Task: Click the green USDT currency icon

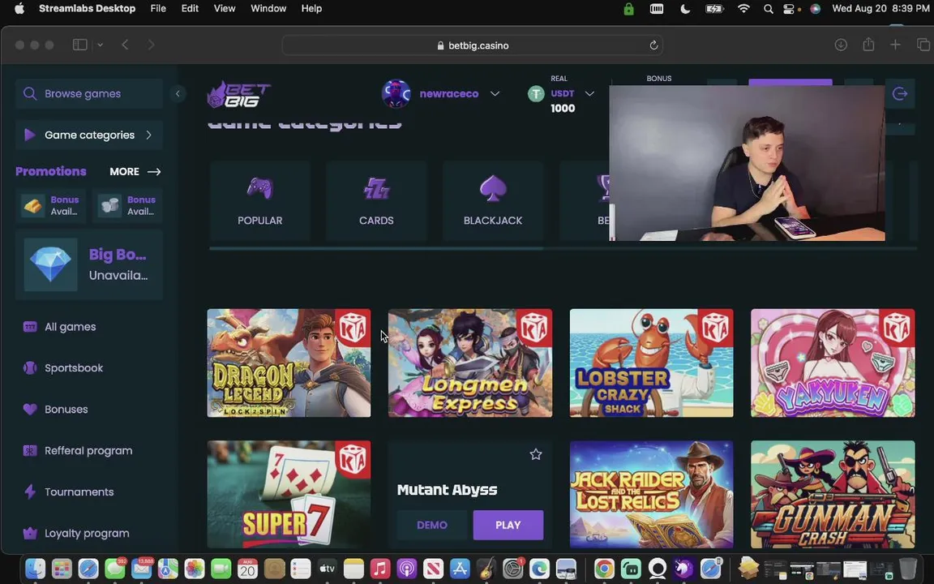Action: point(536,93)
